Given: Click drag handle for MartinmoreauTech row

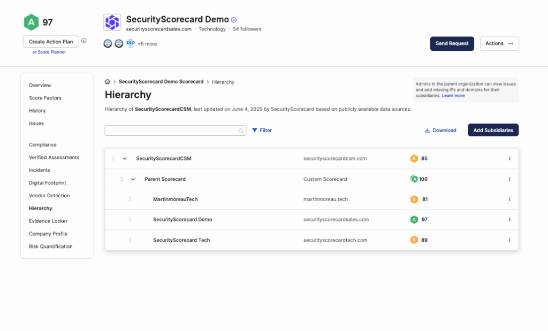Looking at the screenshot, I should click(130, 199).
